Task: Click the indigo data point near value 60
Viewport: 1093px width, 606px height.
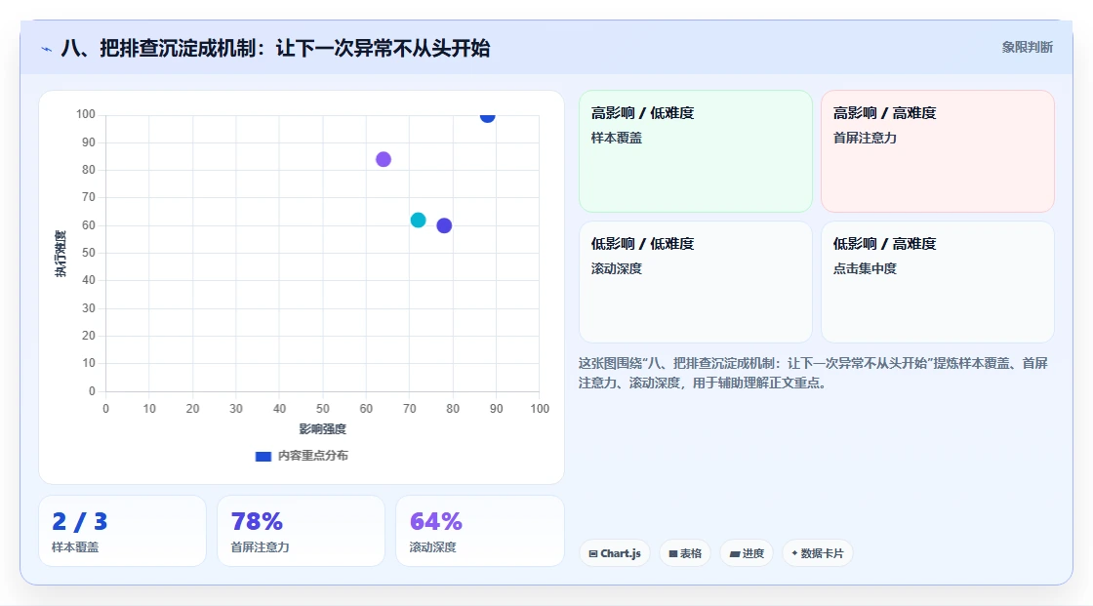Action: [x=444, y=226]
